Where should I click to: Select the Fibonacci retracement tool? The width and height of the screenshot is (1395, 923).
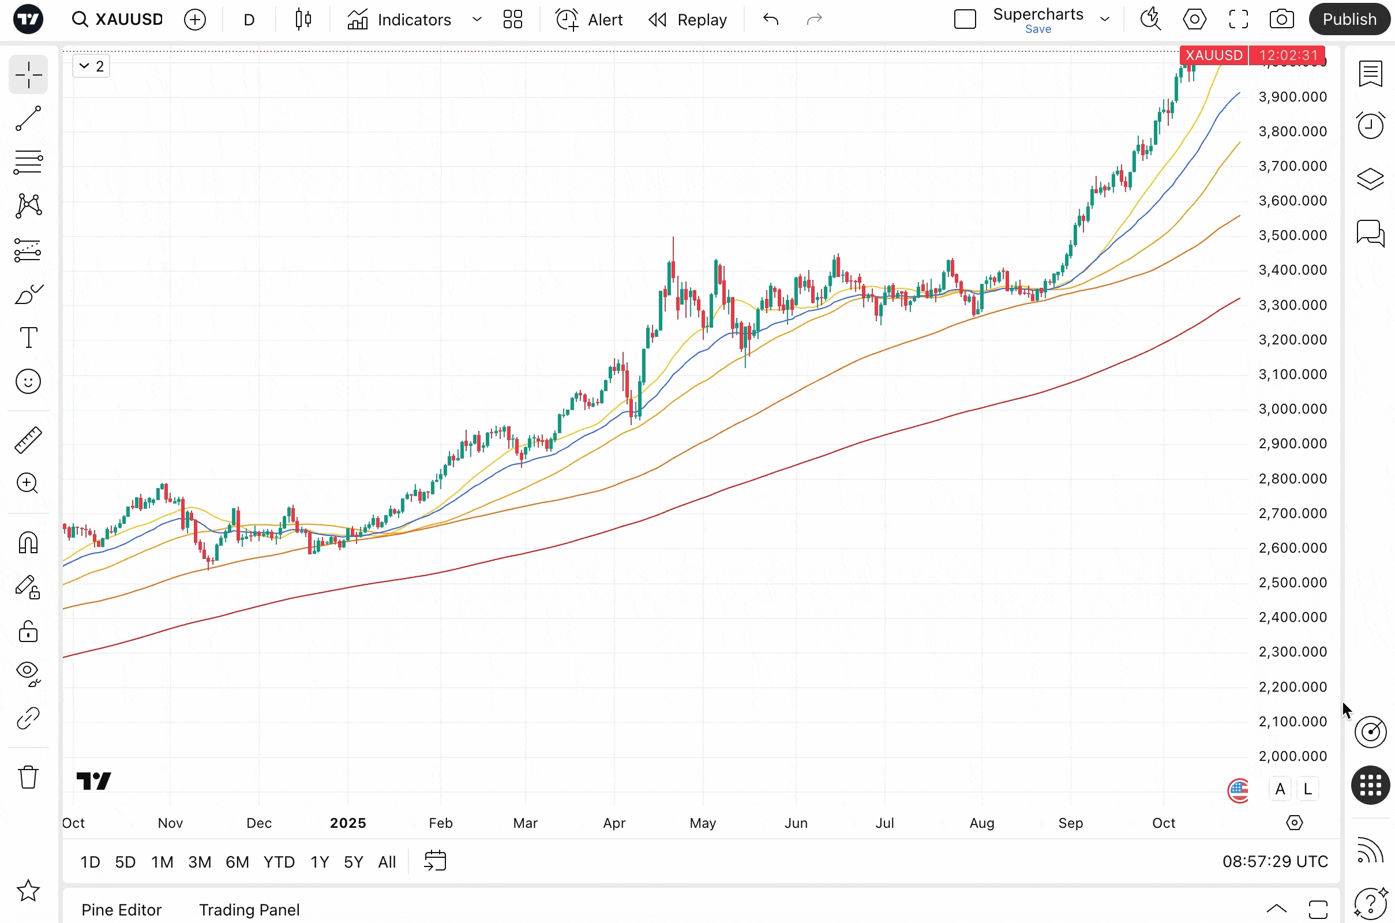(x=28, y=162)
